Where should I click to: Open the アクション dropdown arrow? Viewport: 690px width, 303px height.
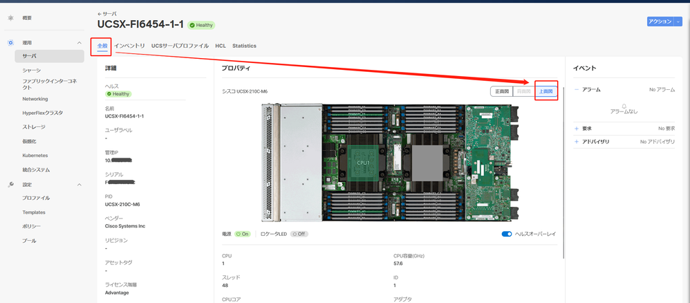pos(678,21)
